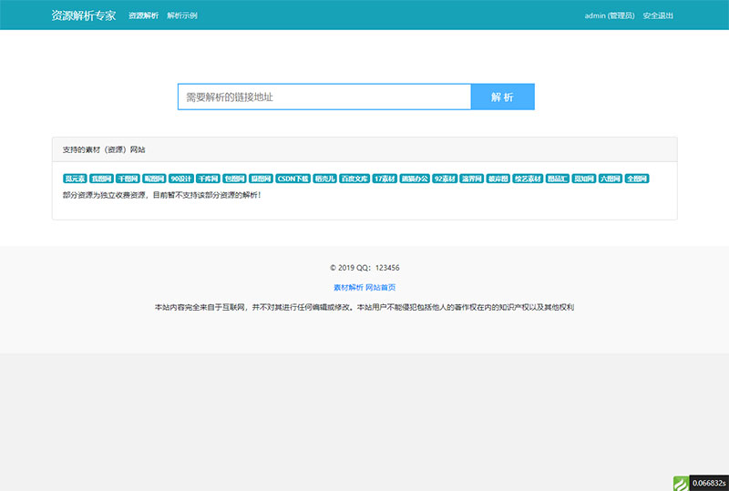Choose the 稻壳儿 tag
Image resolution: width=729 pixels, height=491 pixels.
tap(324, 179)
